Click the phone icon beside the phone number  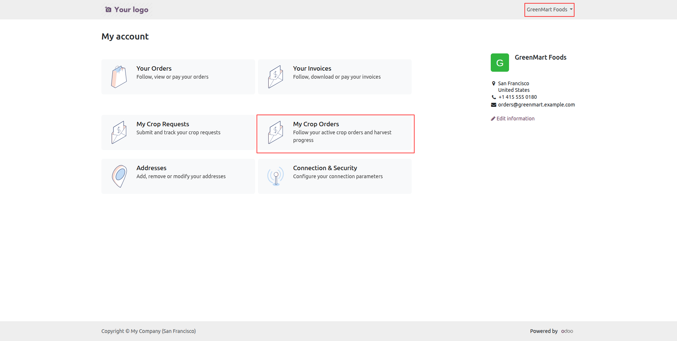494,97
